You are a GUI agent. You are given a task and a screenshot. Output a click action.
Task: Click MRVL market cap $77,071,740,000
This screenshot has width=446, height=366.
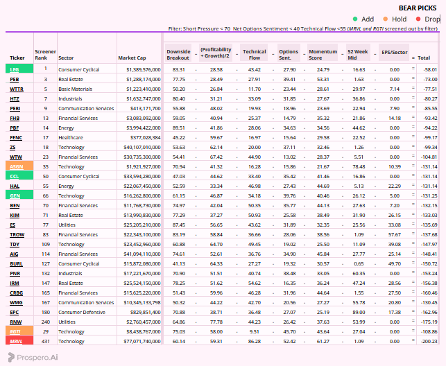142,341
